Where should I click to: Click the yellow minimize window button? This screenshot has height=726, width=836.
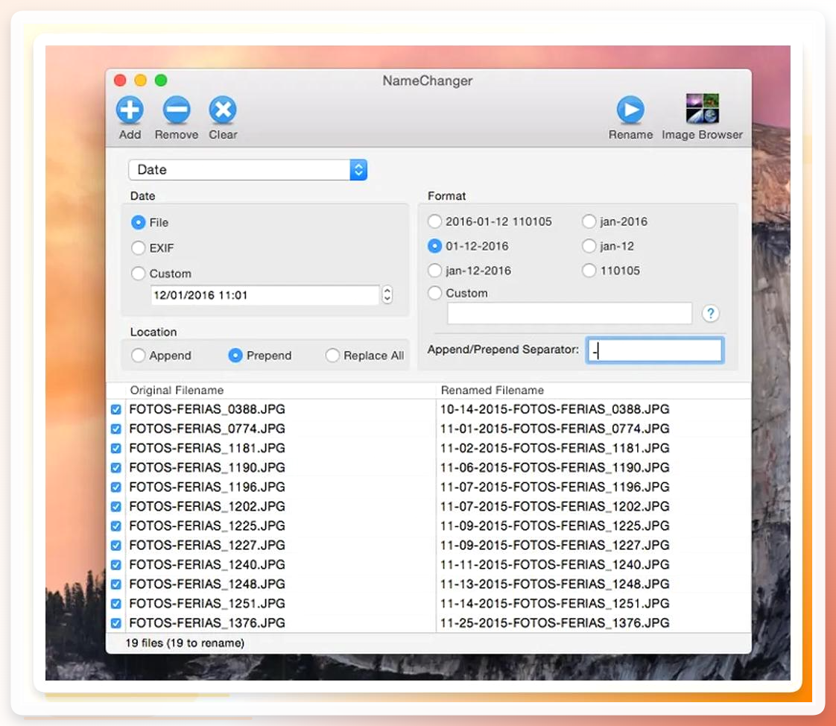pos(141,81)
